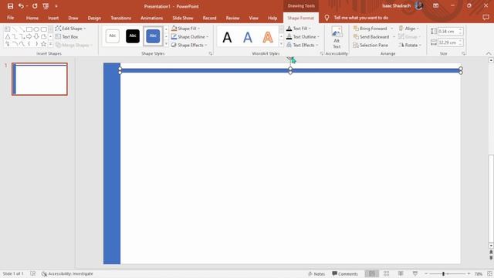The width and height of the screenshot is (494, 278).
Task: Click Bring Forward
Action: (x=370, y=29)
